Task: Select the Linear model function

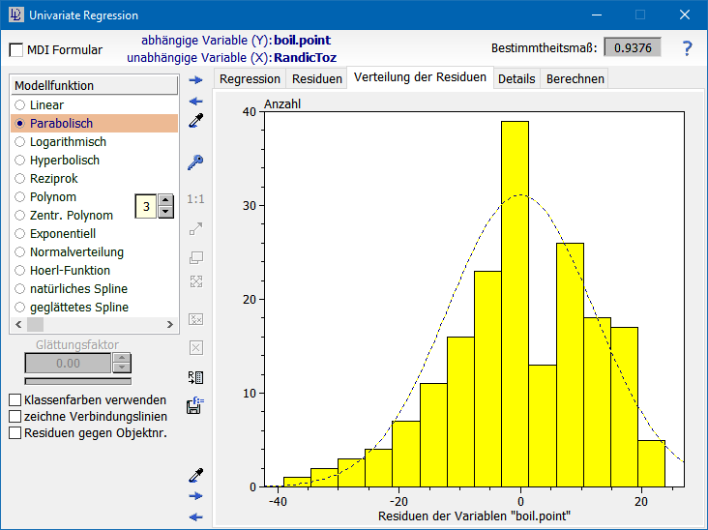Action: tap(19, 104)
